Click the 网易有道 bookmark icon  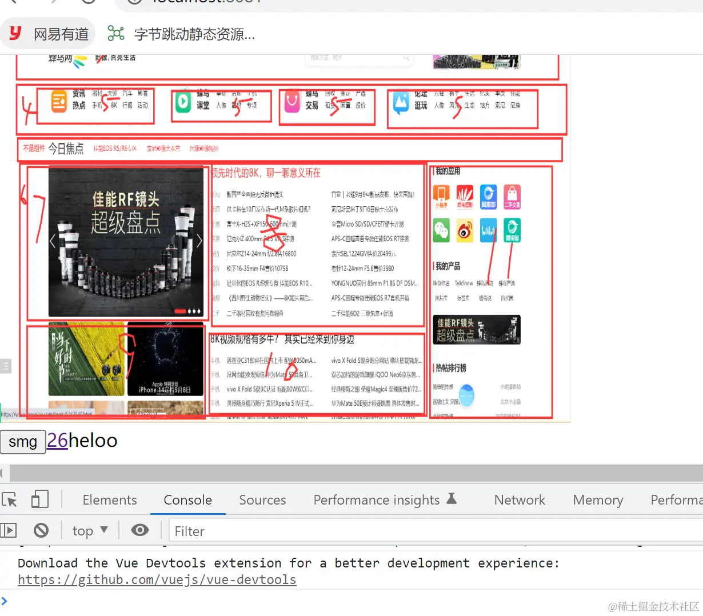tap(15, 34)
